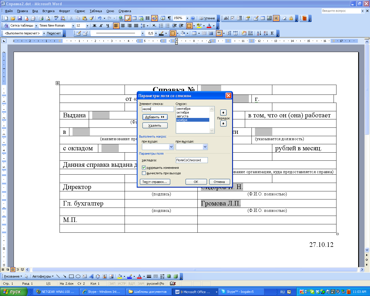Viewport: 370px width, 296px height.
Task: Open Start menu 'пуск' button
Action: [x=14, y=292]
